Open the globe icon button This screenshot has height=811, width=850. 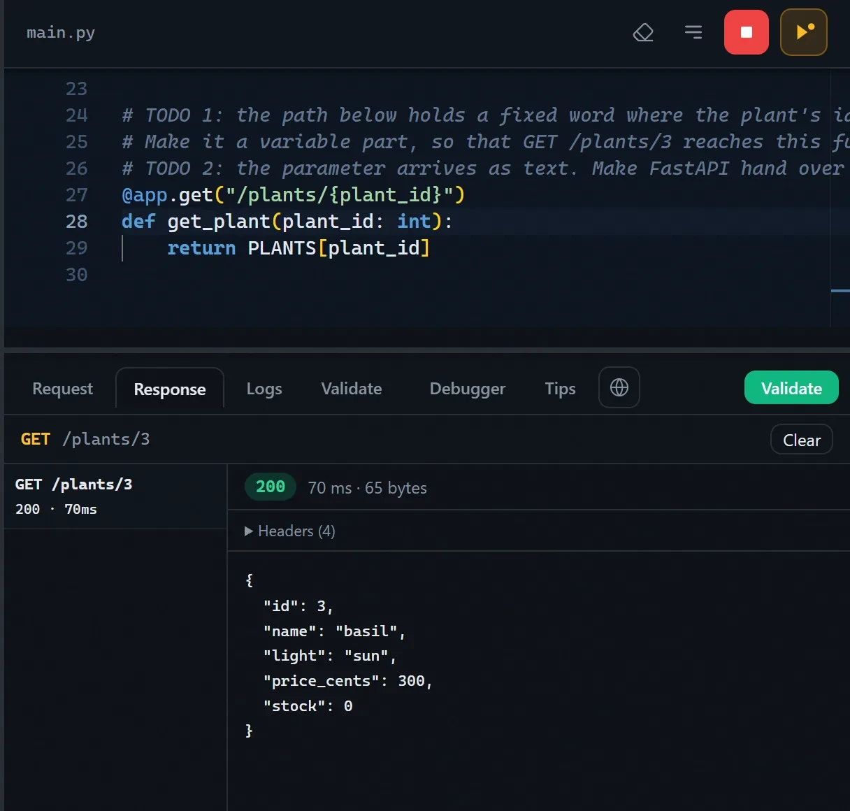coord(619,387)
